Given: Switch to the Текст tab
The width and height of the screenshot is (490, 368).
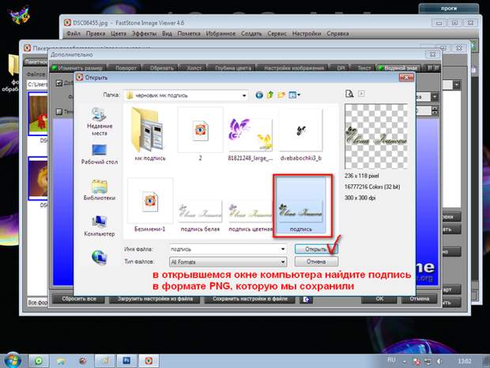Looking at the screenshot, I should tap(364, 68).
